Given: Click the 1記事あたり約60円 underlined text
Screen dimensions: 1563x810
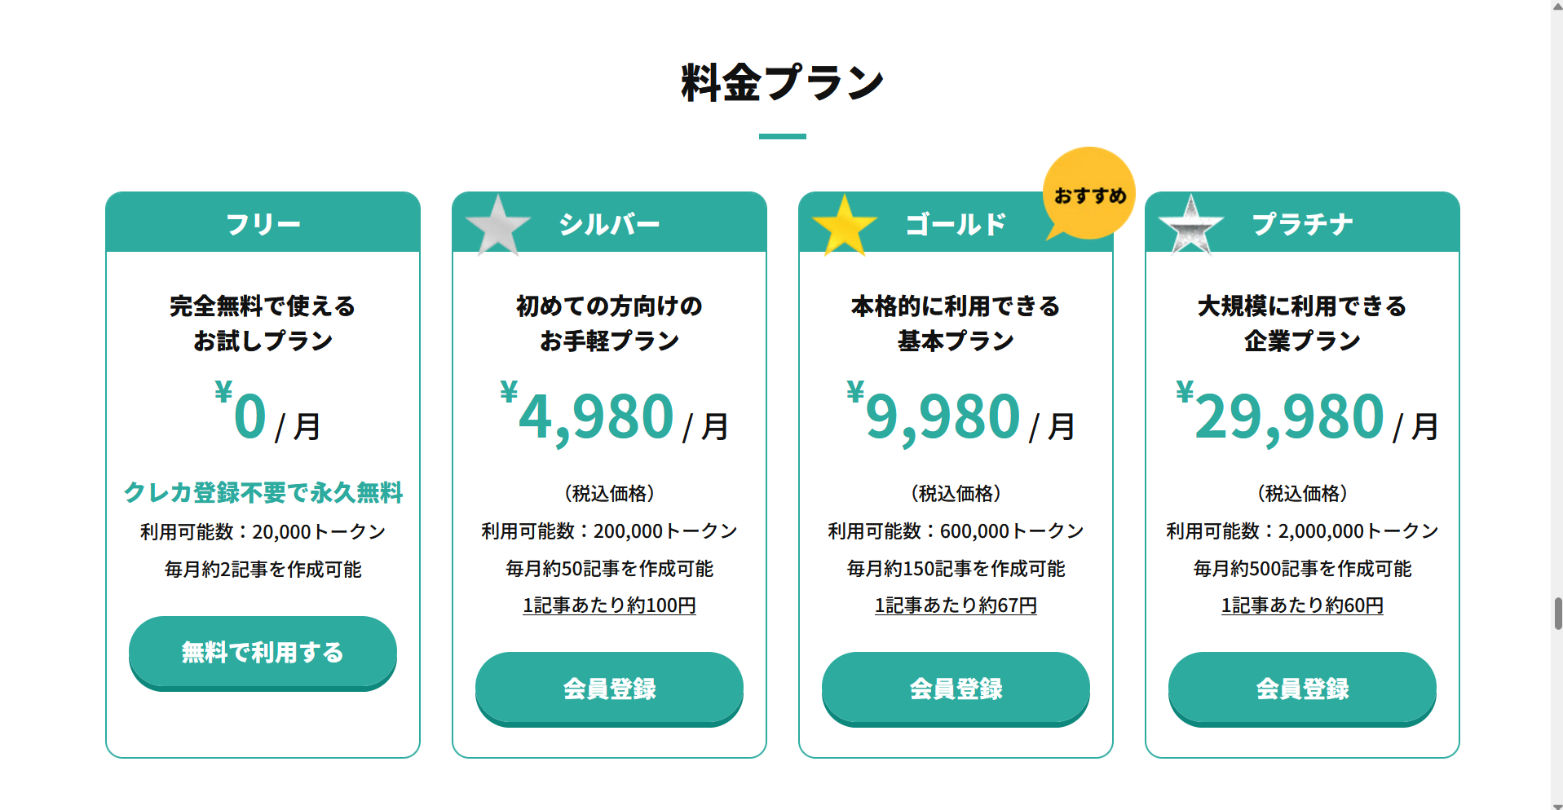Looking at the screenshot, I should click(x=1302, y=605).
